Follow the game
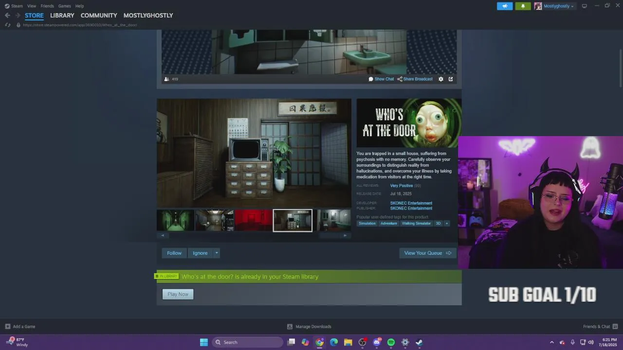This screenshot has width=623, height=350. (x=174, y=253)
